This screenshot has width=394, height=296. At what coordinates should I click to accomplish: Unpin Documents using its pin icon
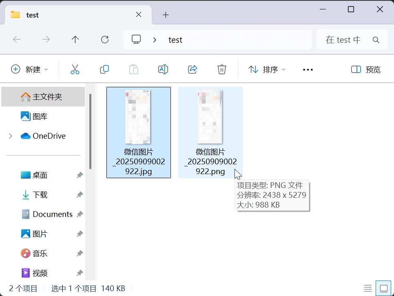click(x=80, y=214)
